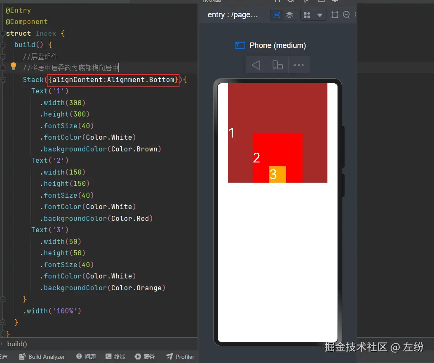This screenshot has height=363, width=434.
Task: Click the multi-profile grid icon
Action: [x=307, y=15]
